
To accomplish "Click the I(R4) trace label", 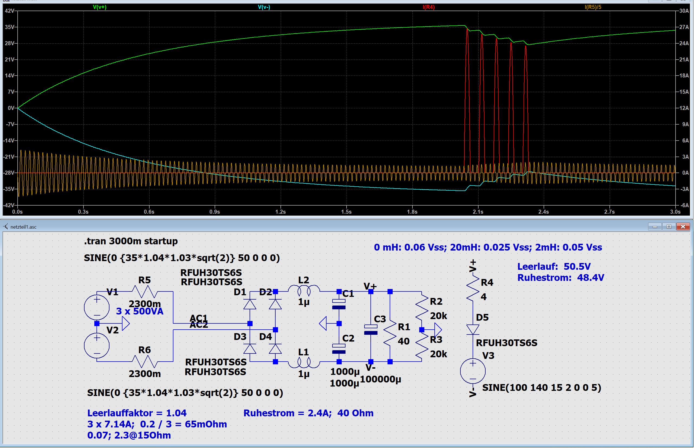I will tap(428, 7).
